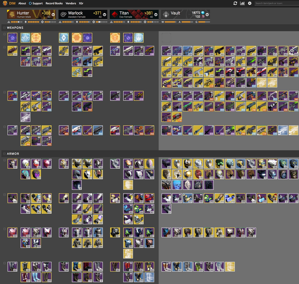Select Hunter's orange Gunslinger subclass

(x=36, y=37)
